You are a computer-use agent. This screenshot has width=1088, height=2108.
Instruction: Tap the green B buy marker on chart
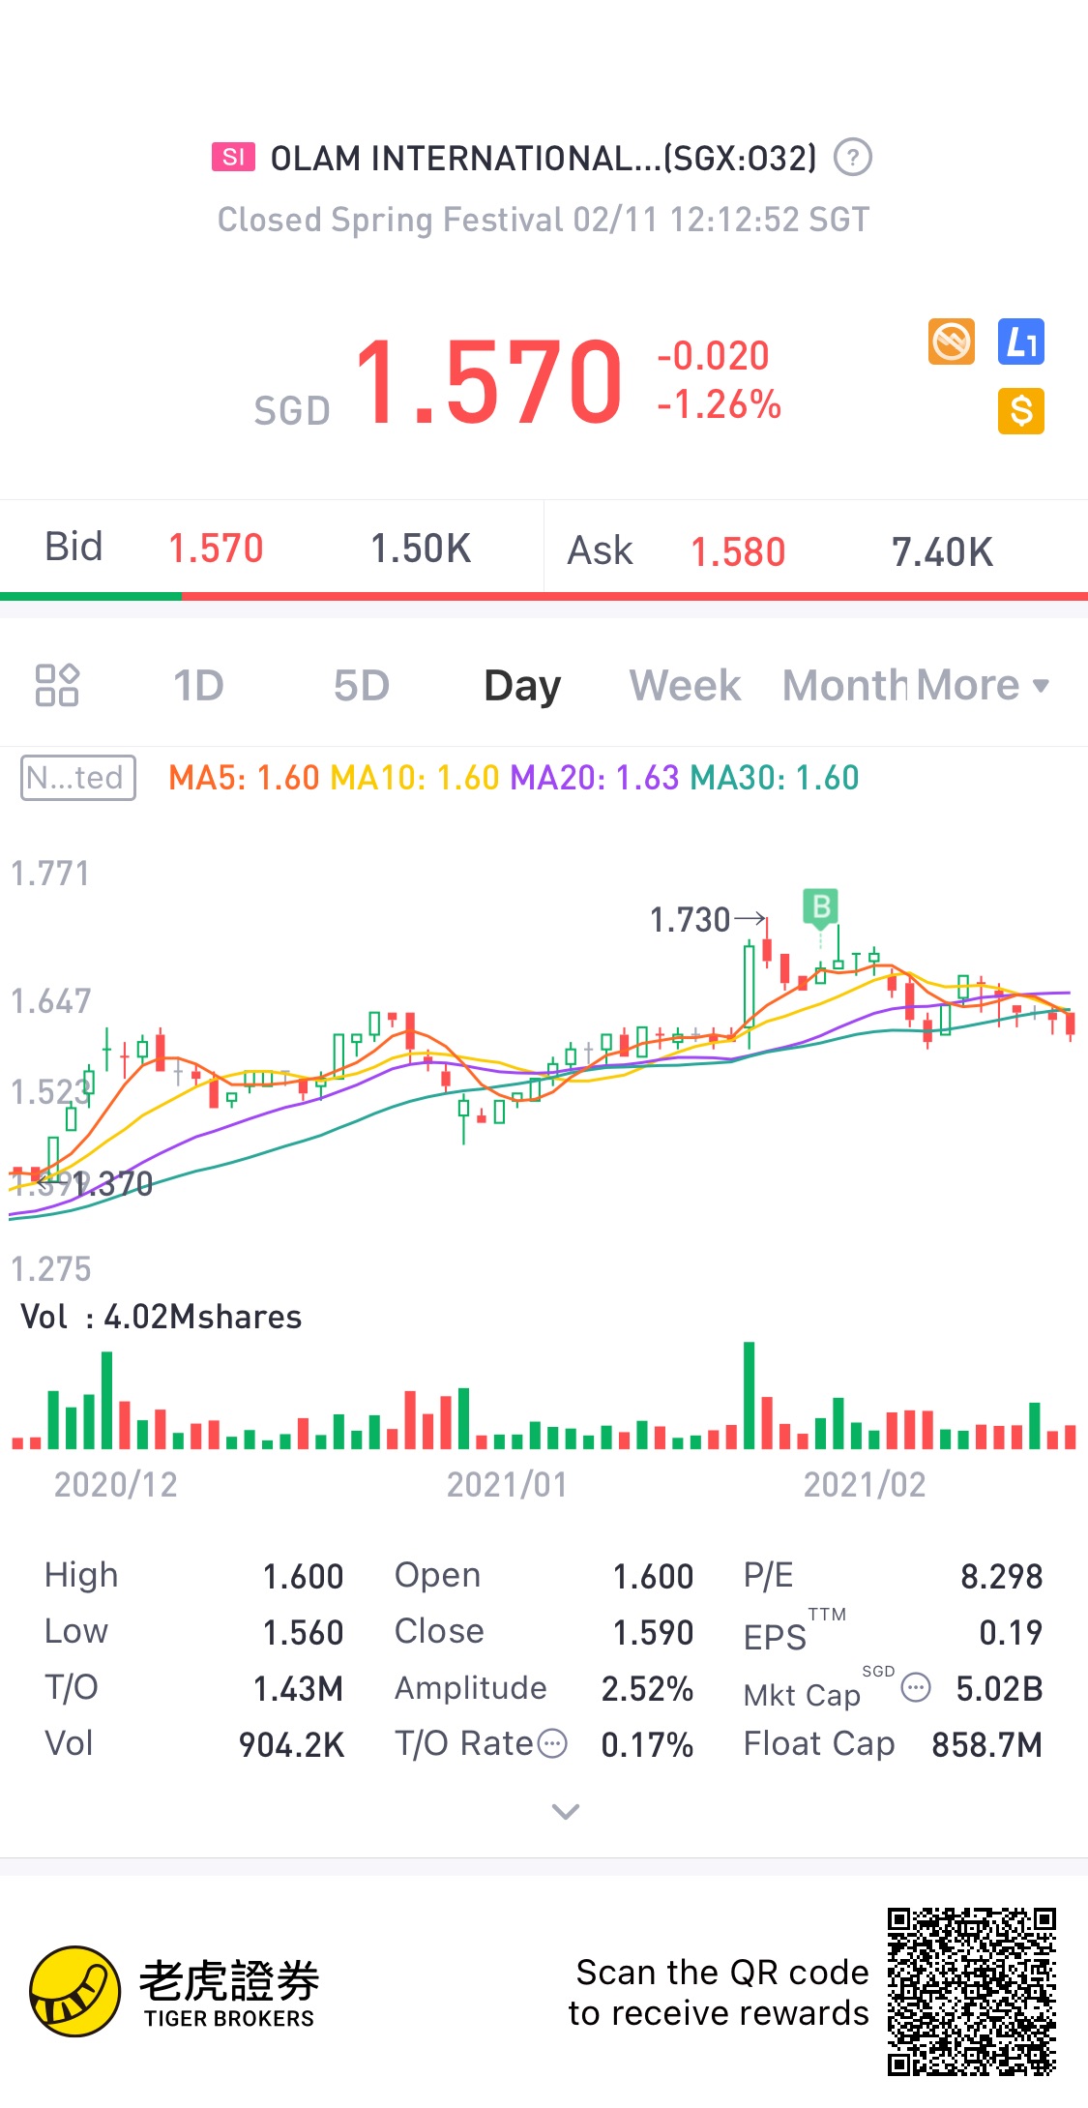coord(821,907)
